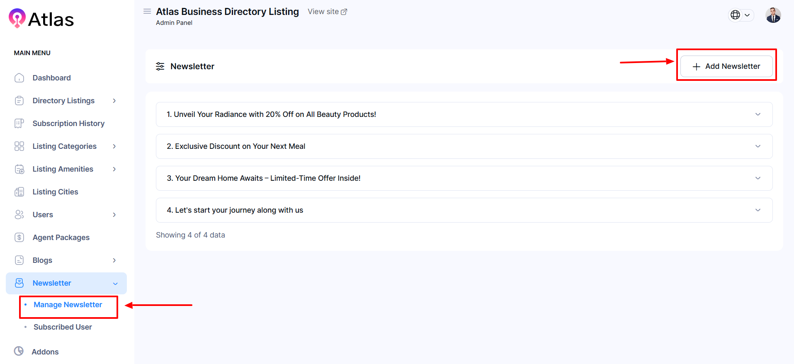
Task: Select Manage Newsletter in sidebar
Action: pos(68,305)
